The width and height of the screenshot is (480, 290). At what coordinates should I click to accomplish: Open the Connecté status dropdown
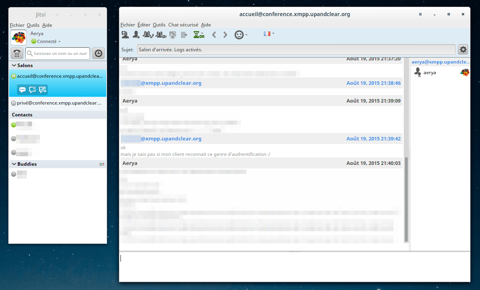point(46,41)
